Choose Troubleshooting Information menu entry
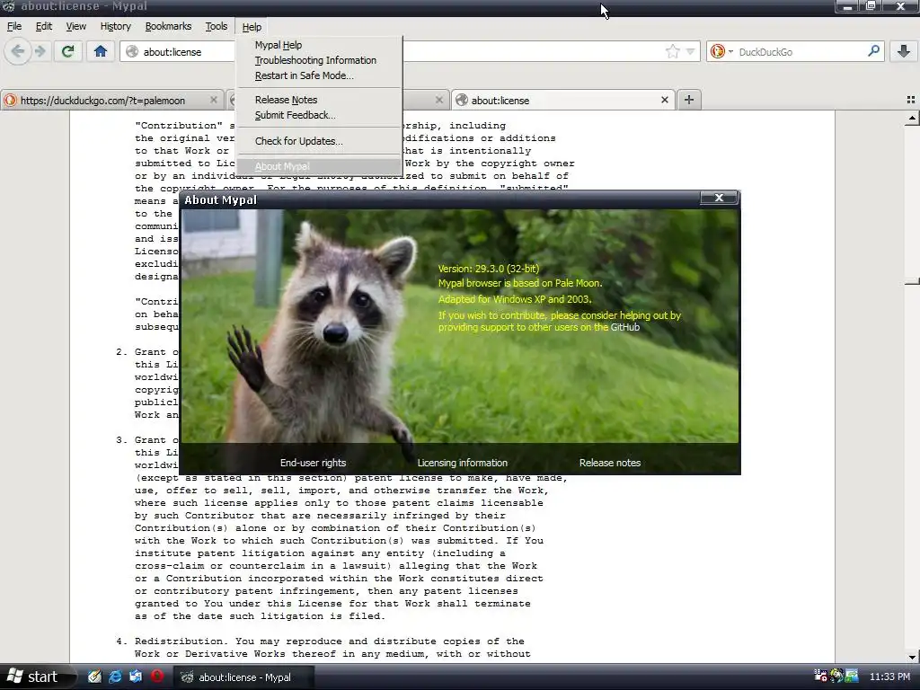This screenshot has height=690, width=920. 319,60
